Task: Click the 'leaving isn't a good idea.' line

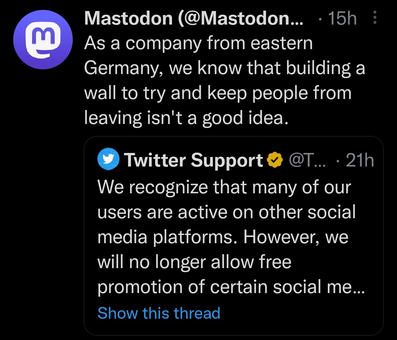Action: click(x=185, y=117)
